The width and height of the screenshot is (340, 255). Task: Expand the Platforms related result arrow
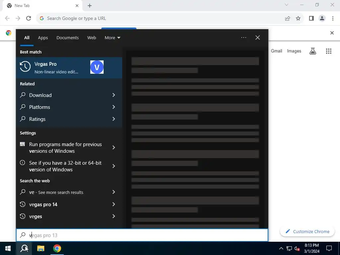114,107
